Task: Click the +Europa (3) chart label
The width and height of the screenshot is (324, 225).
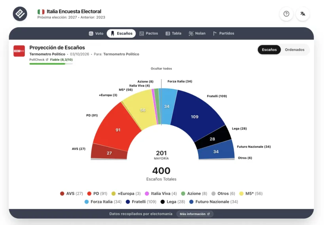Action: coord(108,95)
